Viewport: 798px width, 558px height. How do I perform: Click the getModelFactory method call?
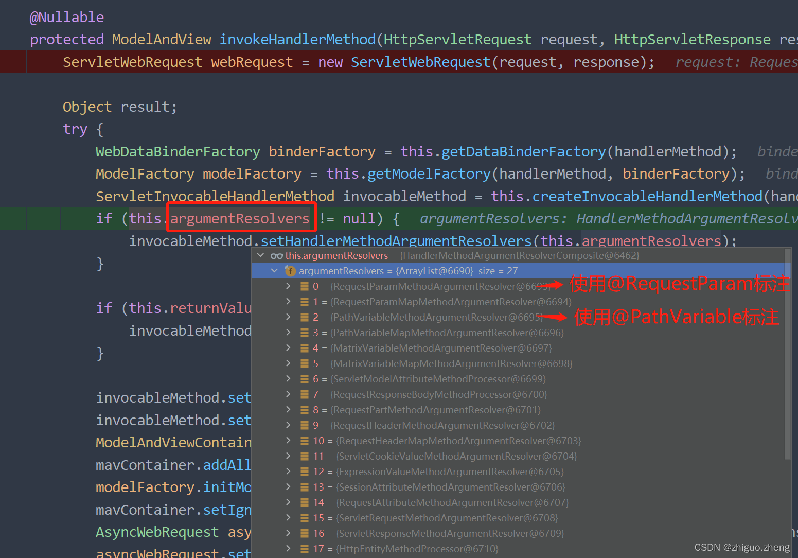point(429,174)
